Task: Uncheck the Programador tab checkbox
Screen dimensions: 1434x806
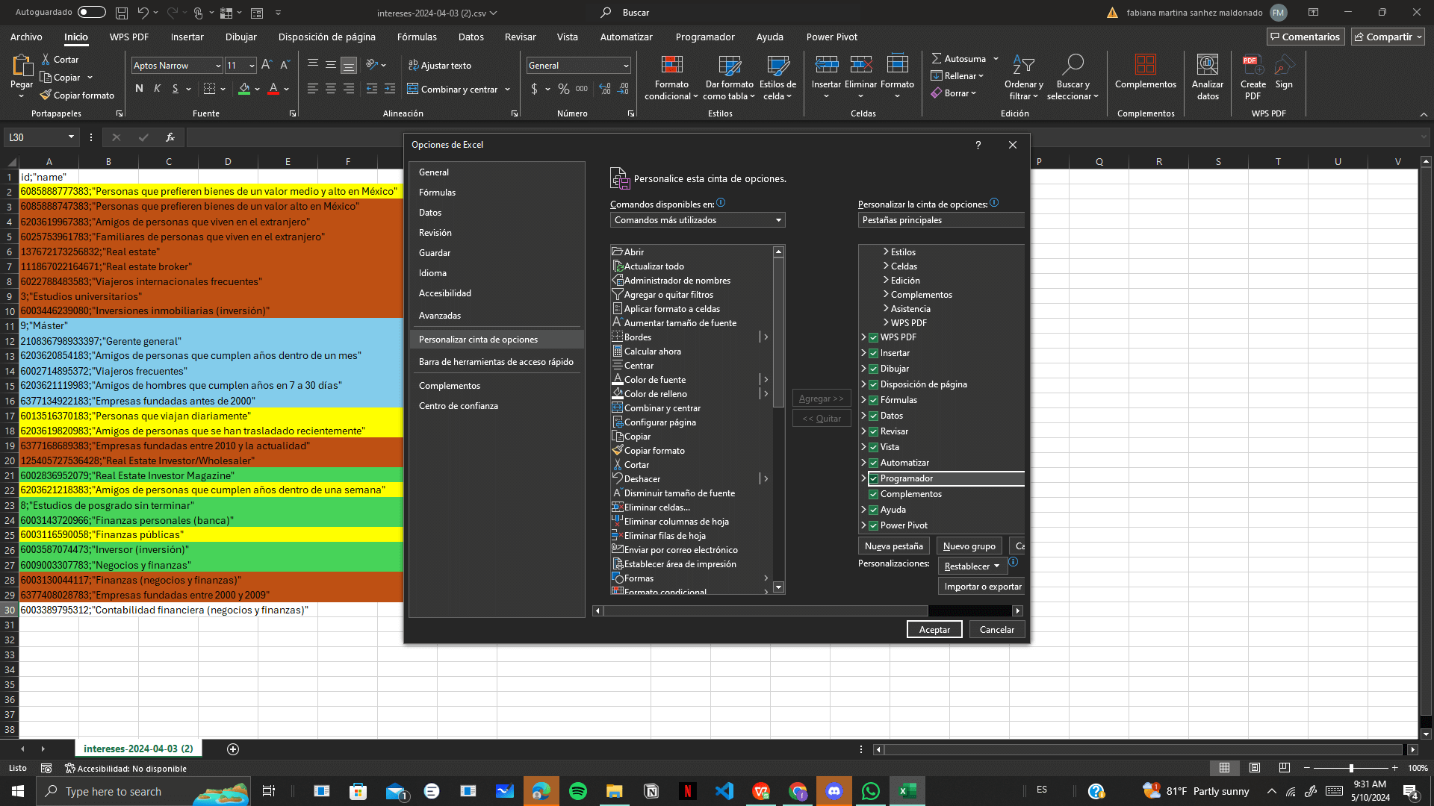Action: click(x=873, y=478)
